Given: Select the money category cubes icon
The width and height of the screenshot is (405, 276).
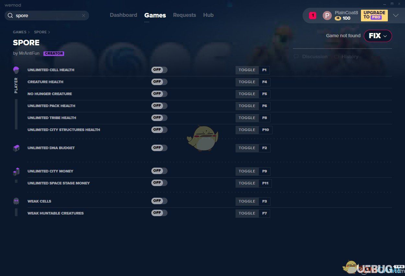Looking at the screenshot, I should pyautogui.click(x=16, y=171).
